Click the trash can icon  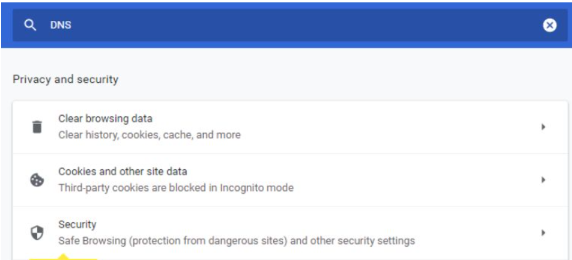click(37, 127)
